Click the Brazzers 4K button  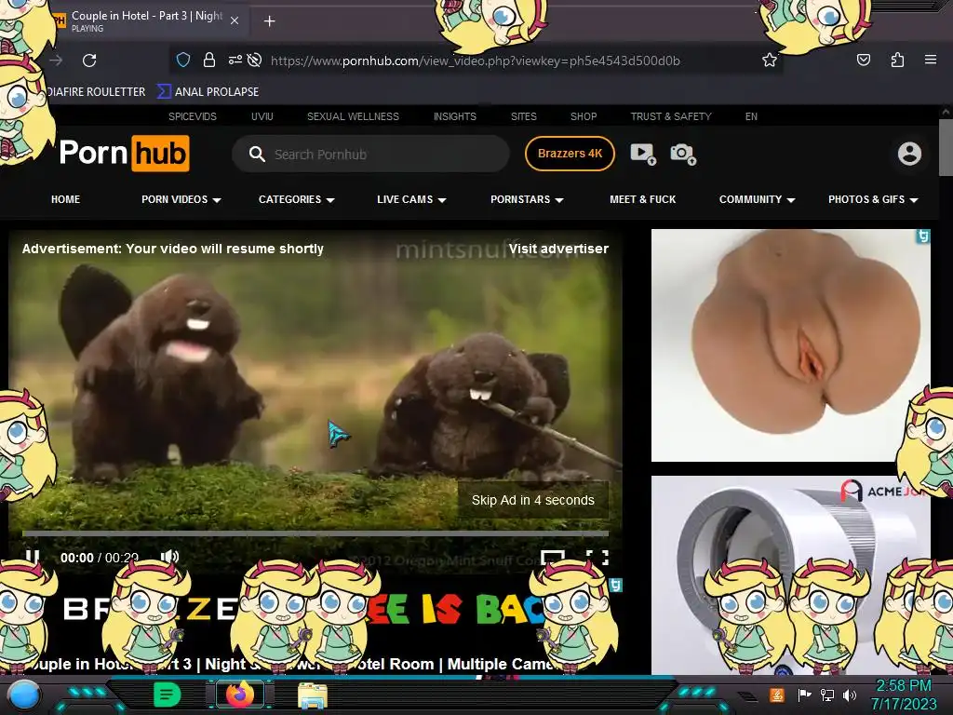point(570,154)
